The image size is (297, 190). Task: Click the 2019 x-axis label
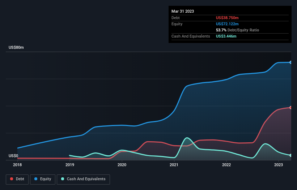coord(70,165)
